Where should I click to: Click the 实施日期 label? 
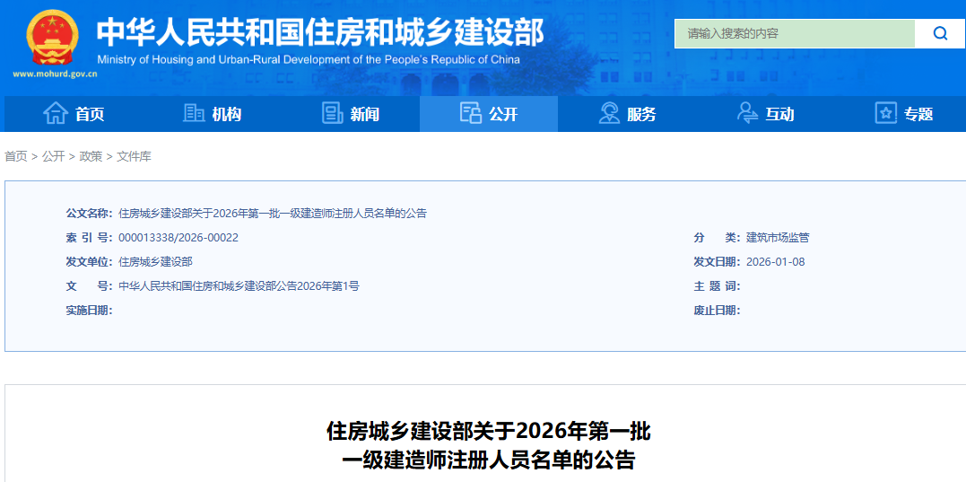(90, 310)
